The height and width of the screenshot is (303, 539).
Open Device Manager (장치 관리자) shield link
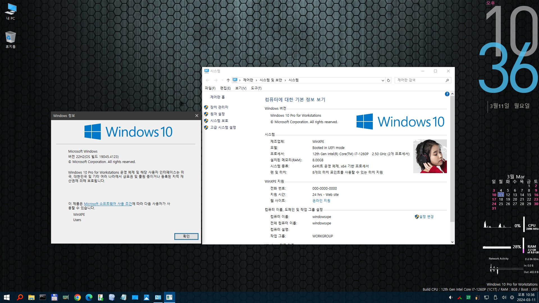219,107
